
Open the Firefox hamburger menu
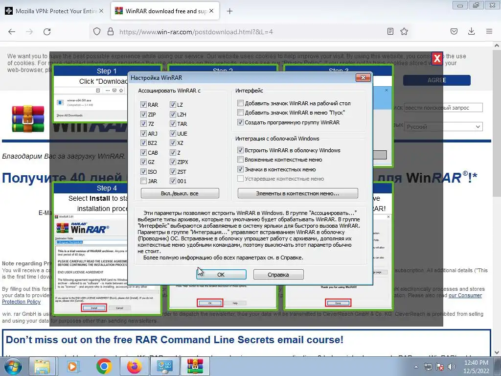(x=489, y=31)
